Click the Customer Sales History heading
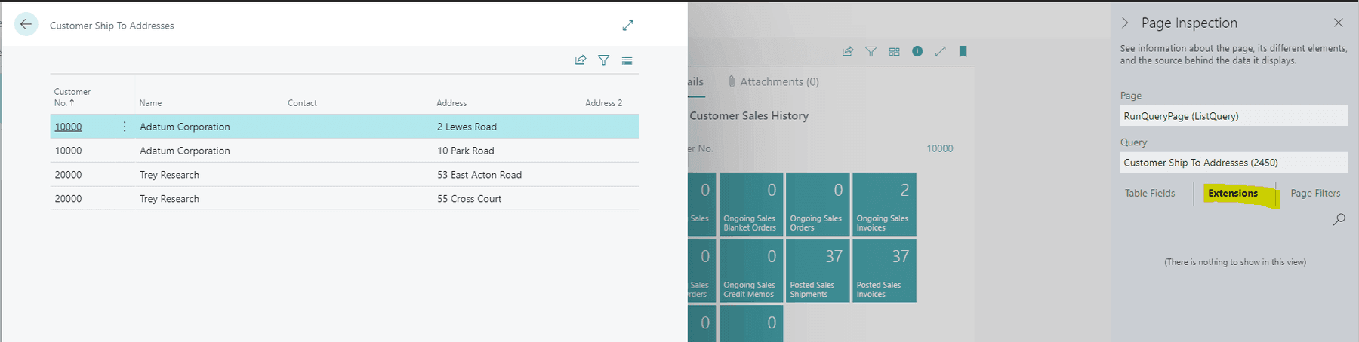1359x342 pixels. point(749,115)
